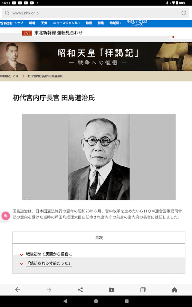
Task: Focus the www3.nhk.or.jp address field
Action: tap(96, 13)
